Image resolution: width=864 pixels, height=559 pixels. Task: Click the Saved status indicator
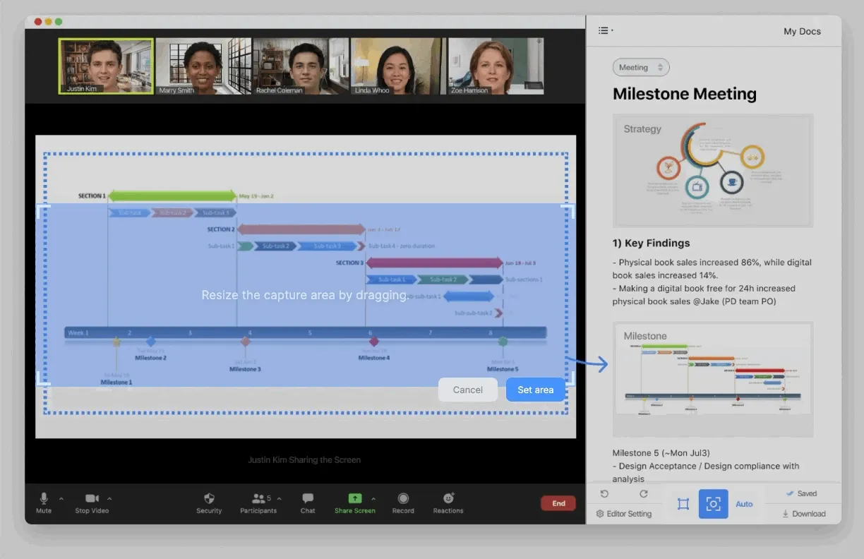pyautogui.click(x=801, y=493)
